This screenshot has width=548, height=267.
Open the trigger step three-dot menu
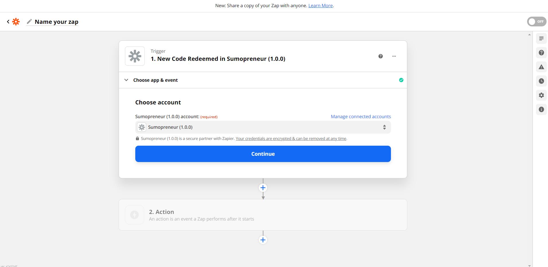[394, 56]
